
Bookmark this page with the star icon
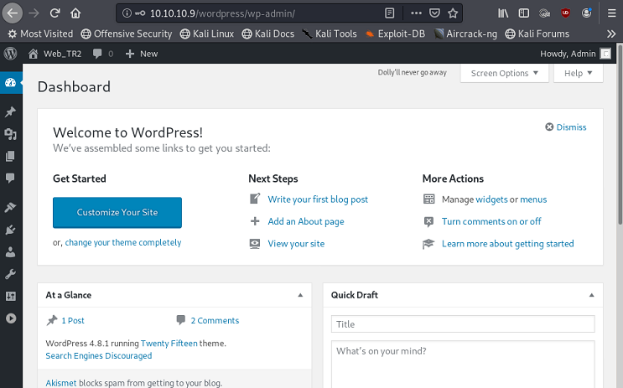coord(453,13)
